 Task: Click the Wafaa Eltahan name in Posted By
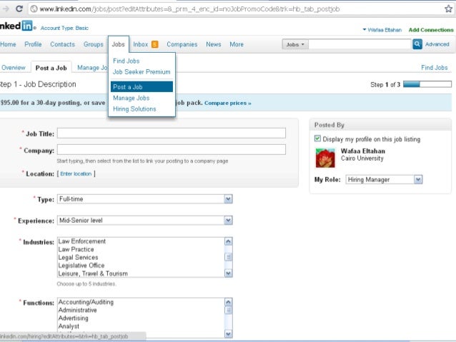362,151
